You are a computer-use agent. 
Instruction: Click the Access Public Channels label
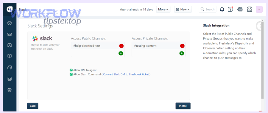tap(88, 38)
